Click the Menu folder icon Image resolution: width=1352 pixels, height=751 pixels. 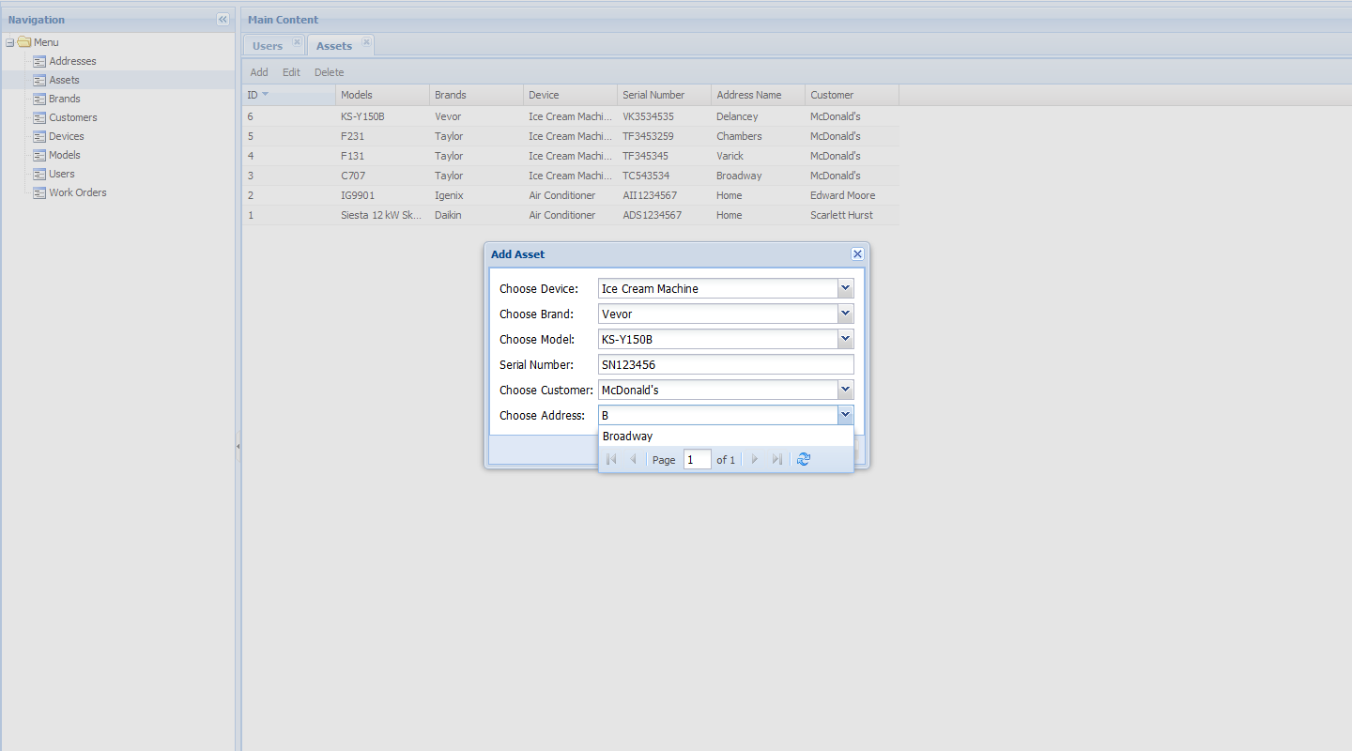(x=24, y=42)
